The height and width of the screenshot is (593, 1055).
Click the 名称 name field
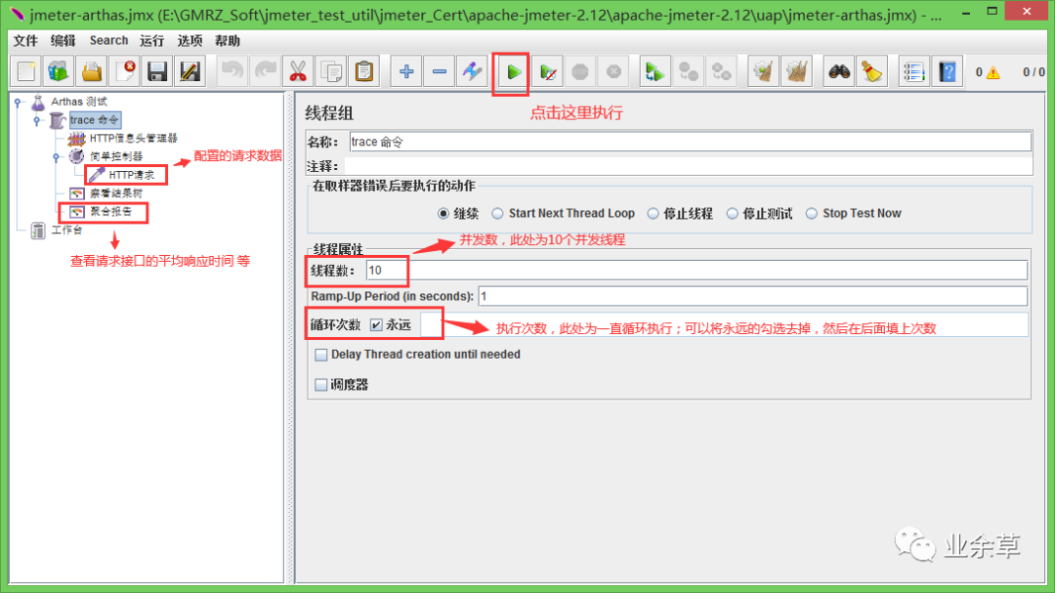(x=691, y=142)
